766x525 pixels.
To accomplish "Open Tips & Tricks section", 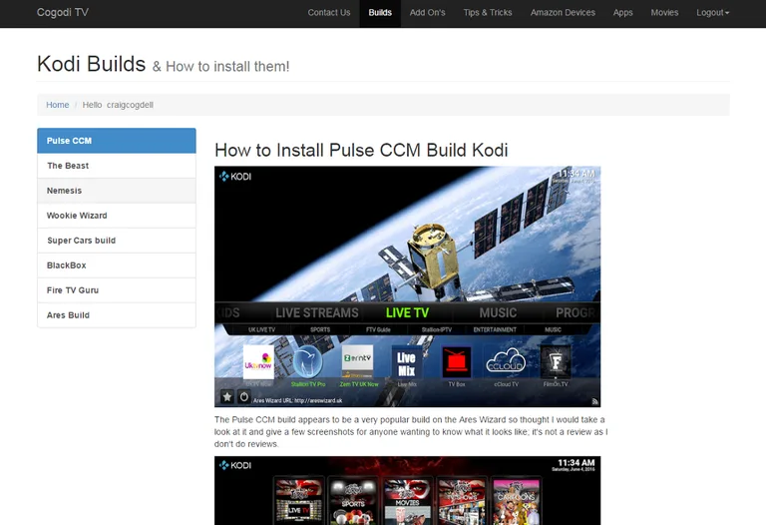I will point(488,13).
